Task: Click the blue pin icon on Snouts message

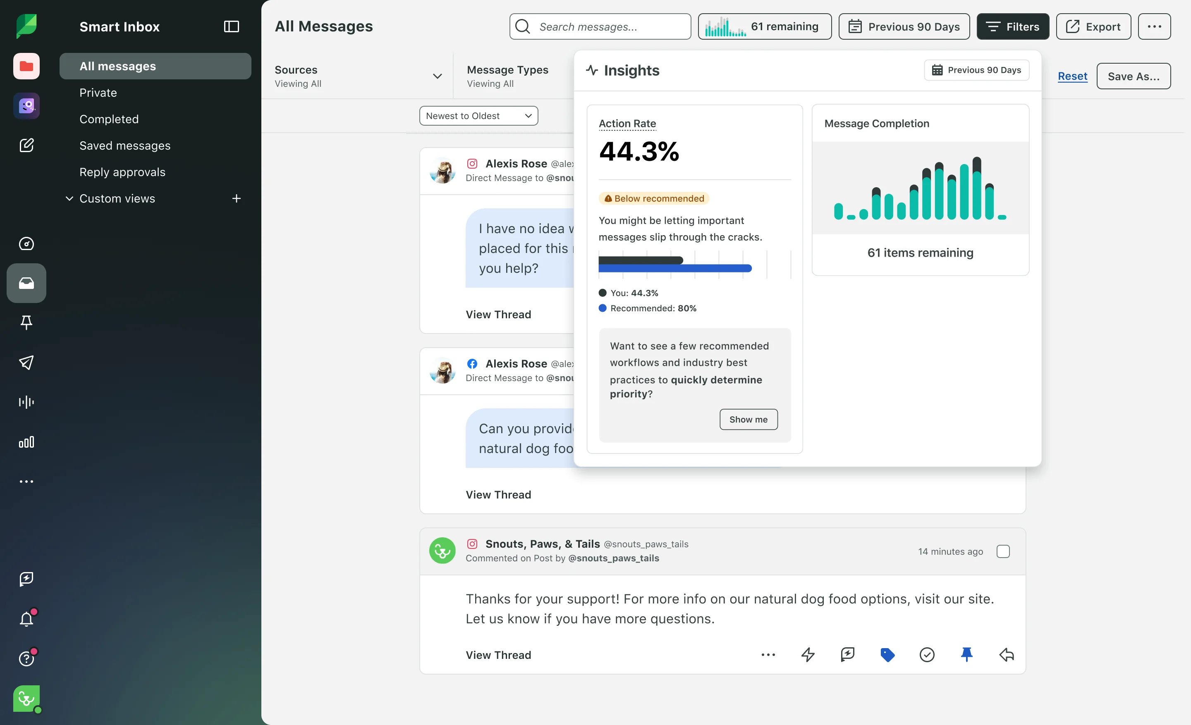Action: pos(967,655)
